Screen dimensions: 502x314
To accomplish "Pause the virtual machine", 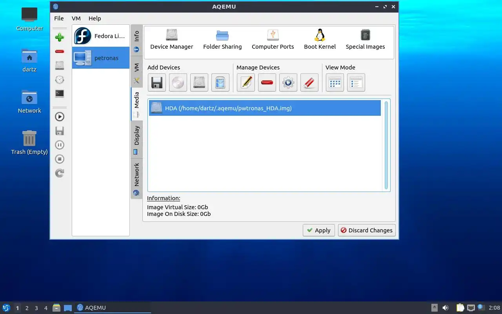I will pyautogui.click(x=60, y=145).
